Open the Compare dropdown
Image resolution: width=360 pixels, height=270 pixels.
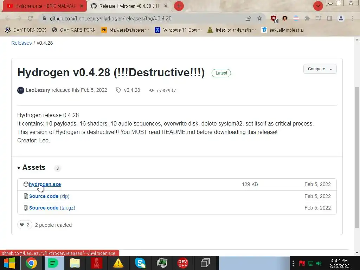click(320, 69)
